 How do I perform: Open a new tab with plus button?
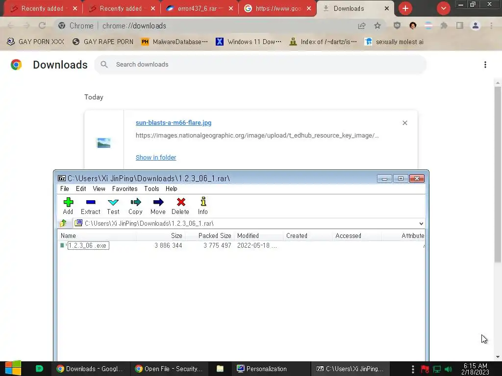coord(405,8)
